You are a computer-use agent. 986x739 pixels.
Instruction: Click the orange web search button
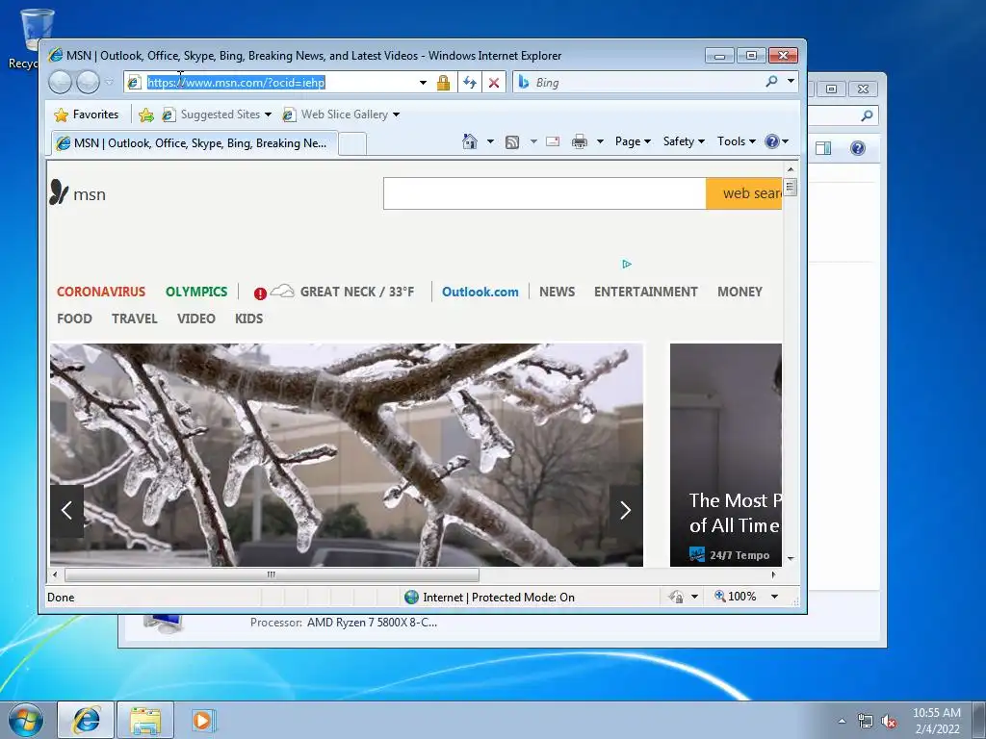pos(744,193)
